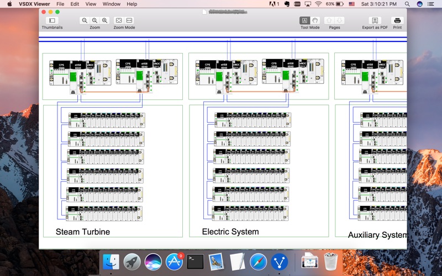The height and width of the screenshot is (276, 442).
Task: Click the Export as PDF label
Action: click(375, 27)
